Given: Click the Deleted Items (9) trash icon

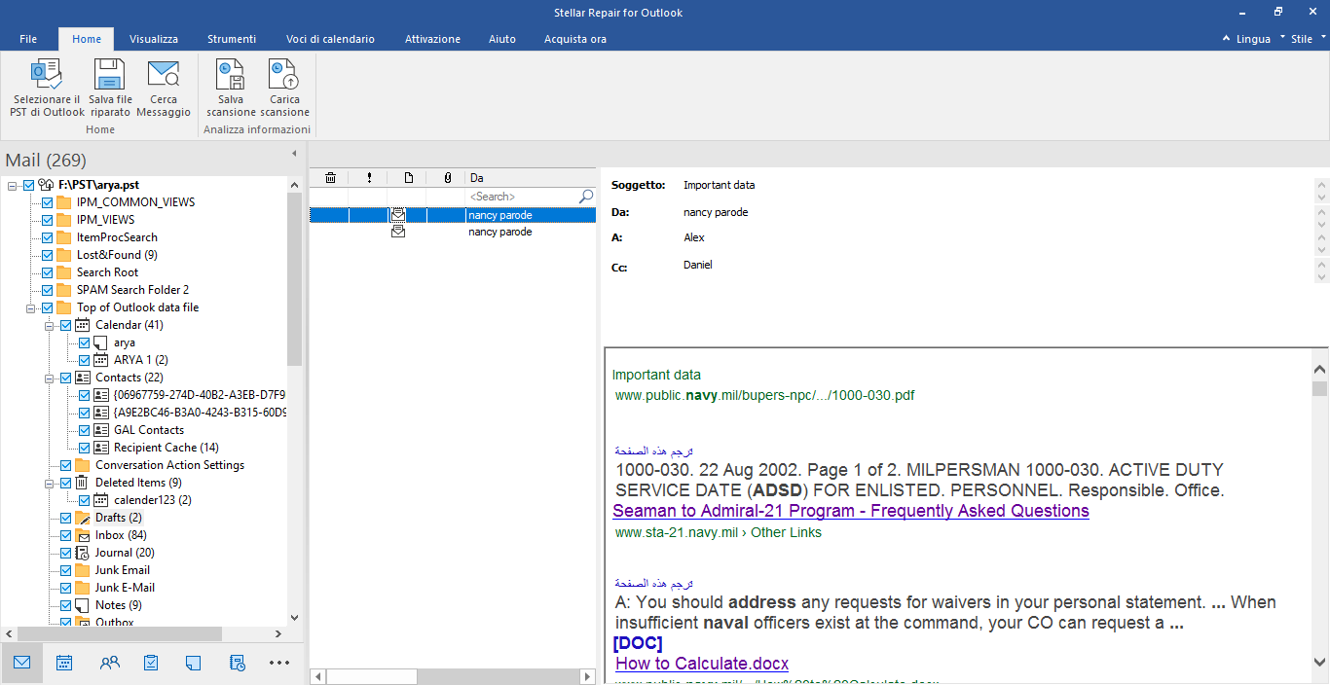Looking at the screenshot, I should point(83,483).
